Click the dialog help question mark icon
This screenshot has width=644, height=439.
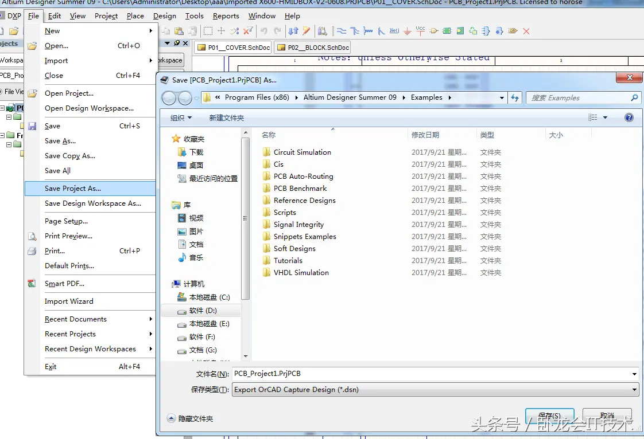[629, 117]
